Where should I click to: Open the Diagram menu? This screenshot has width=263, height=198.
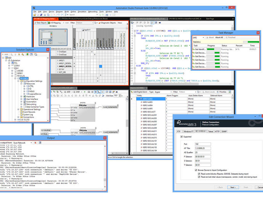click(x=59, y=11)
